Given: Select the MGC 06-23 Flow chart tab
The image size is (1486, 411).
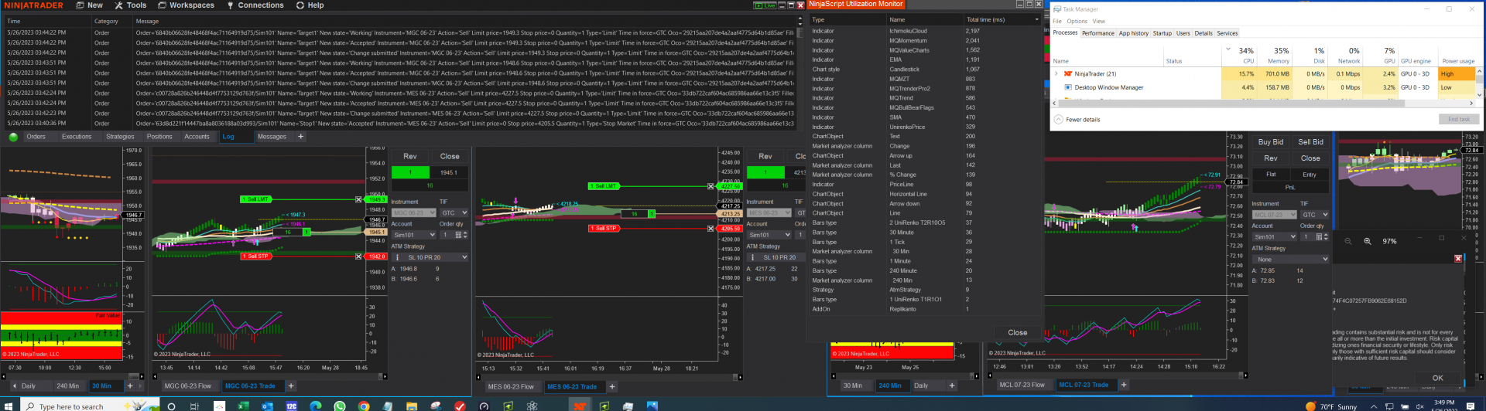Looking at the screenshot, I should (188, 386).
